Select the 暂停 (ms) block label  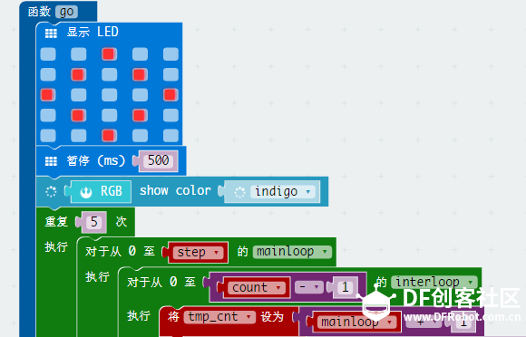pos(95,160)
